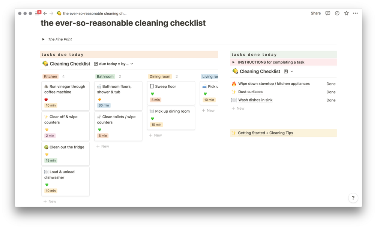Screen dimensions: 377x228
Task: Open the due today view dropdown
Action: pos(131,64)
